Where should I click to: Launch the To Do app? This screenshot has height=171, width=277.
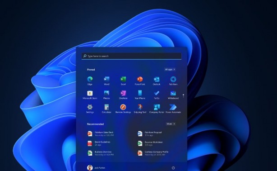tap(157, 95)
